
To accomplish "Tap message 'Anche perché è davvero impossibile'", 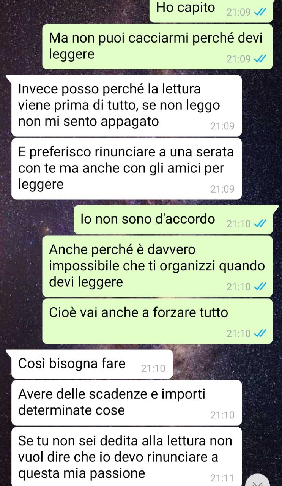I will pos(158,266).
